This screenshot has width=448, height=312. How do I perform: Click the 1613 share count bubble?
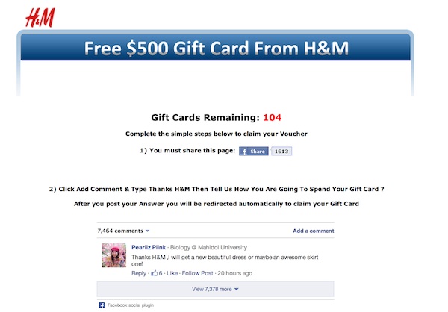(x=281, y=151)
